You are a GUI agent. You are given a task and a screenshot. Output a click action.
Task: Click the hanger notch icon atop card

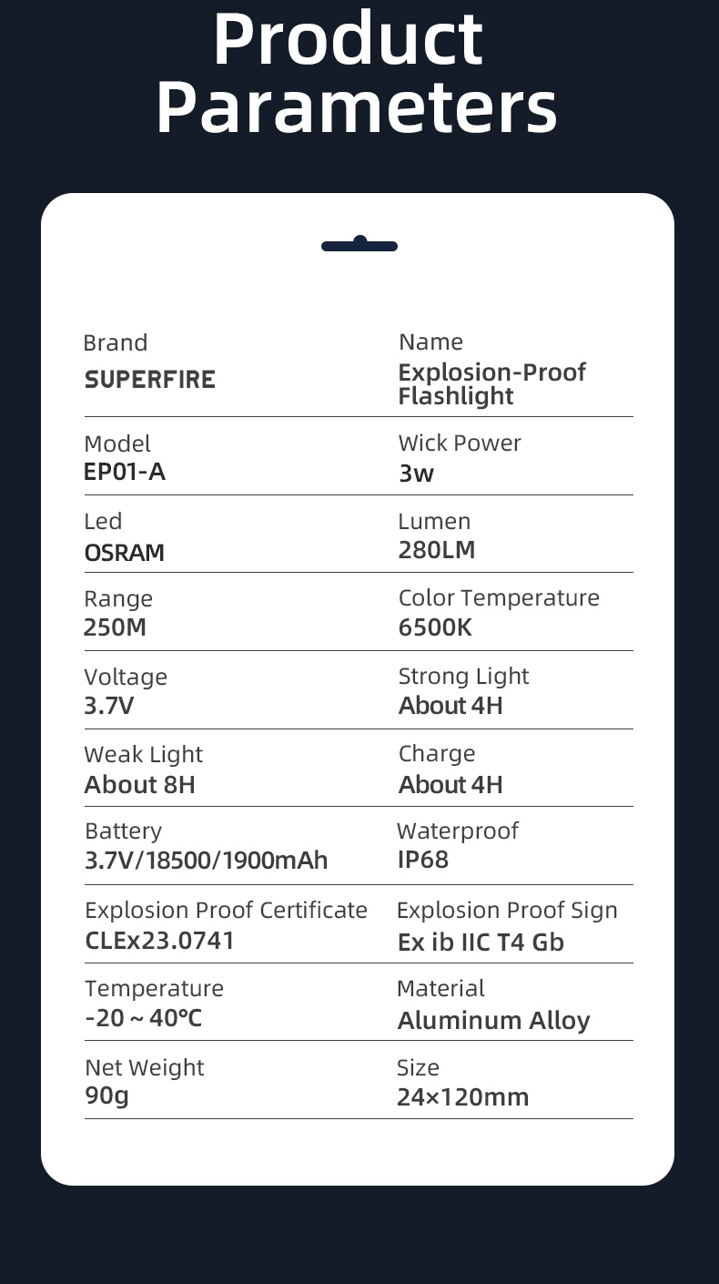[359, 244]
